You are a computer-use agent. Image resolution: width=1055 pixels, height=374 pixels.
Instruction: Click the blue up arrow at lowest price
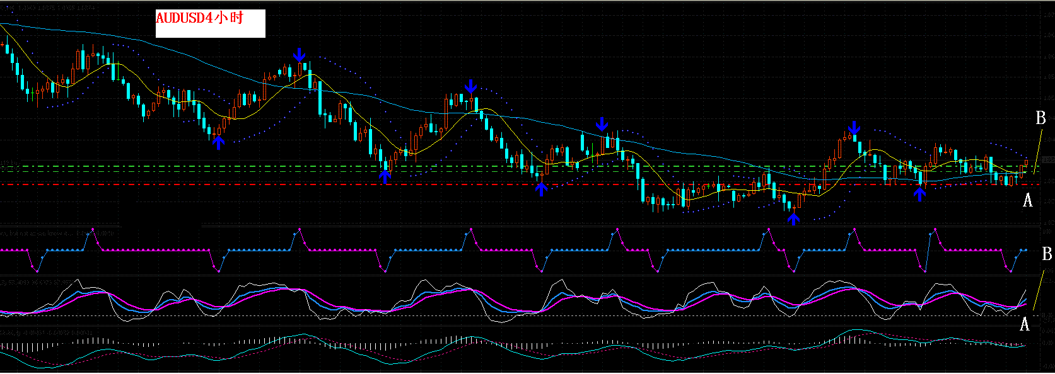click(793, 218)
